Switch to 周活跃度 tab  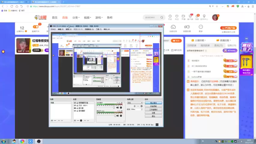point(205,45)
